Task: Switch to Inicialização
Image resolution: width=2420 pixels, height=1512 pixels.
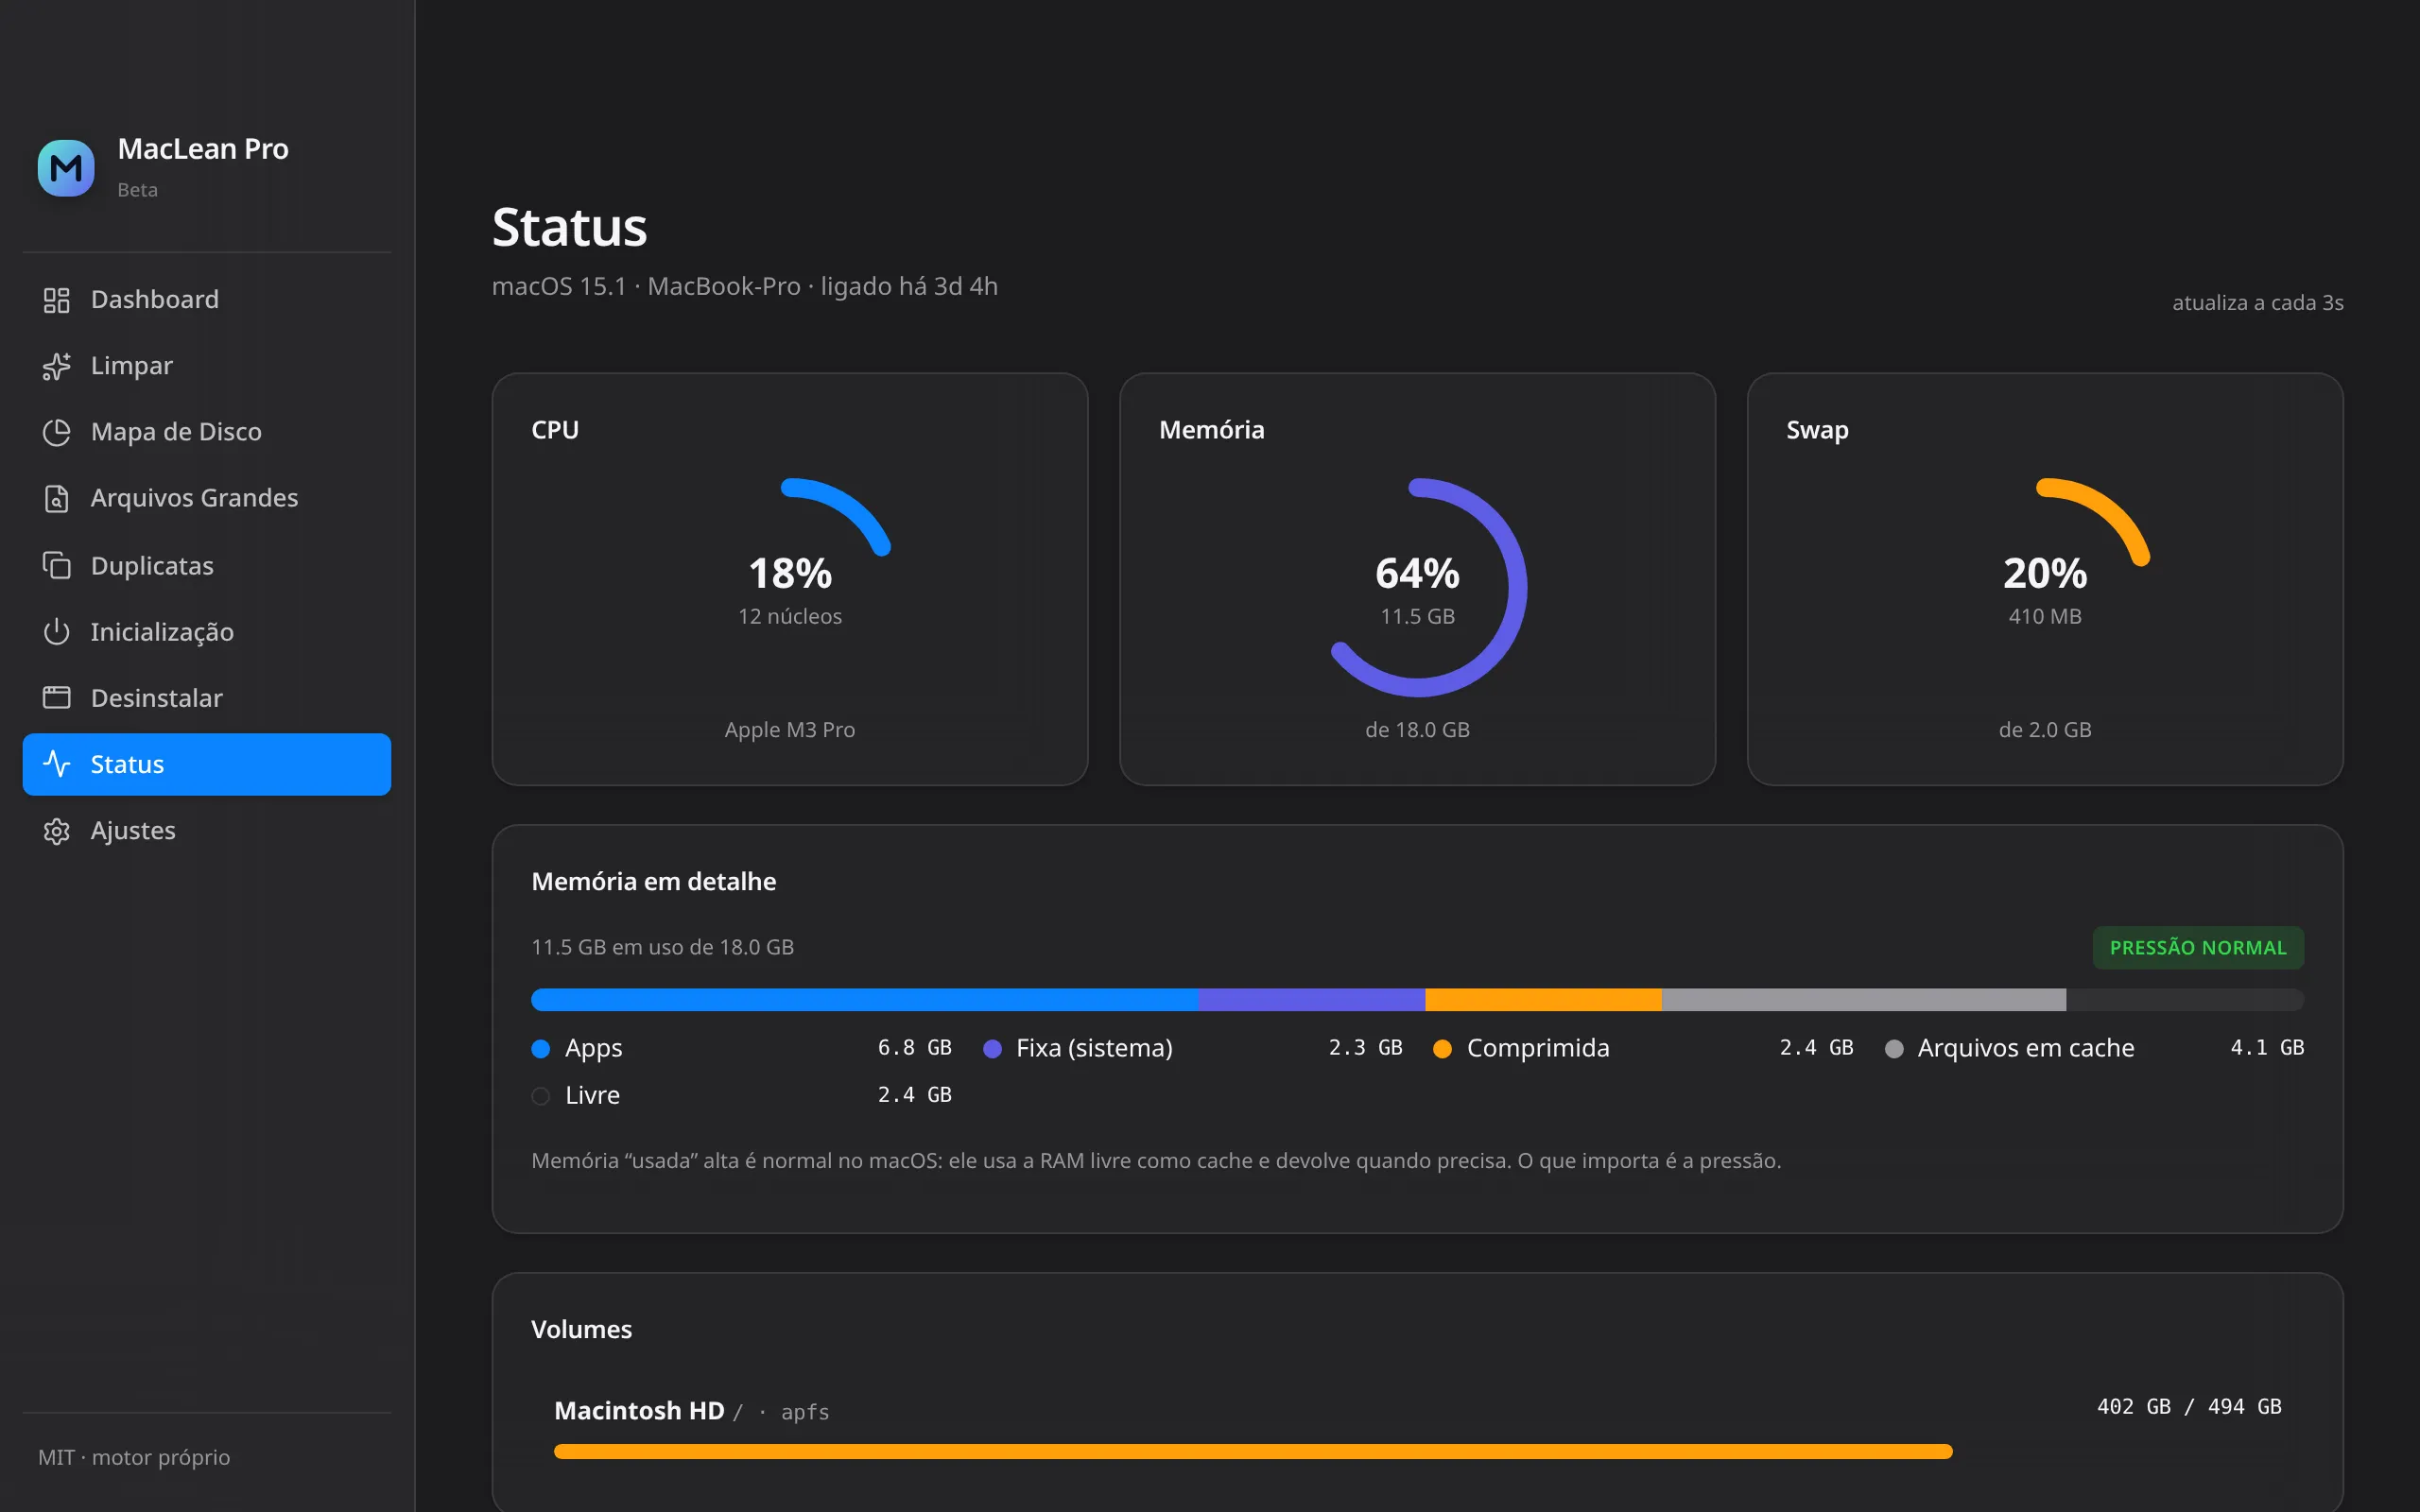Action: 207,631
